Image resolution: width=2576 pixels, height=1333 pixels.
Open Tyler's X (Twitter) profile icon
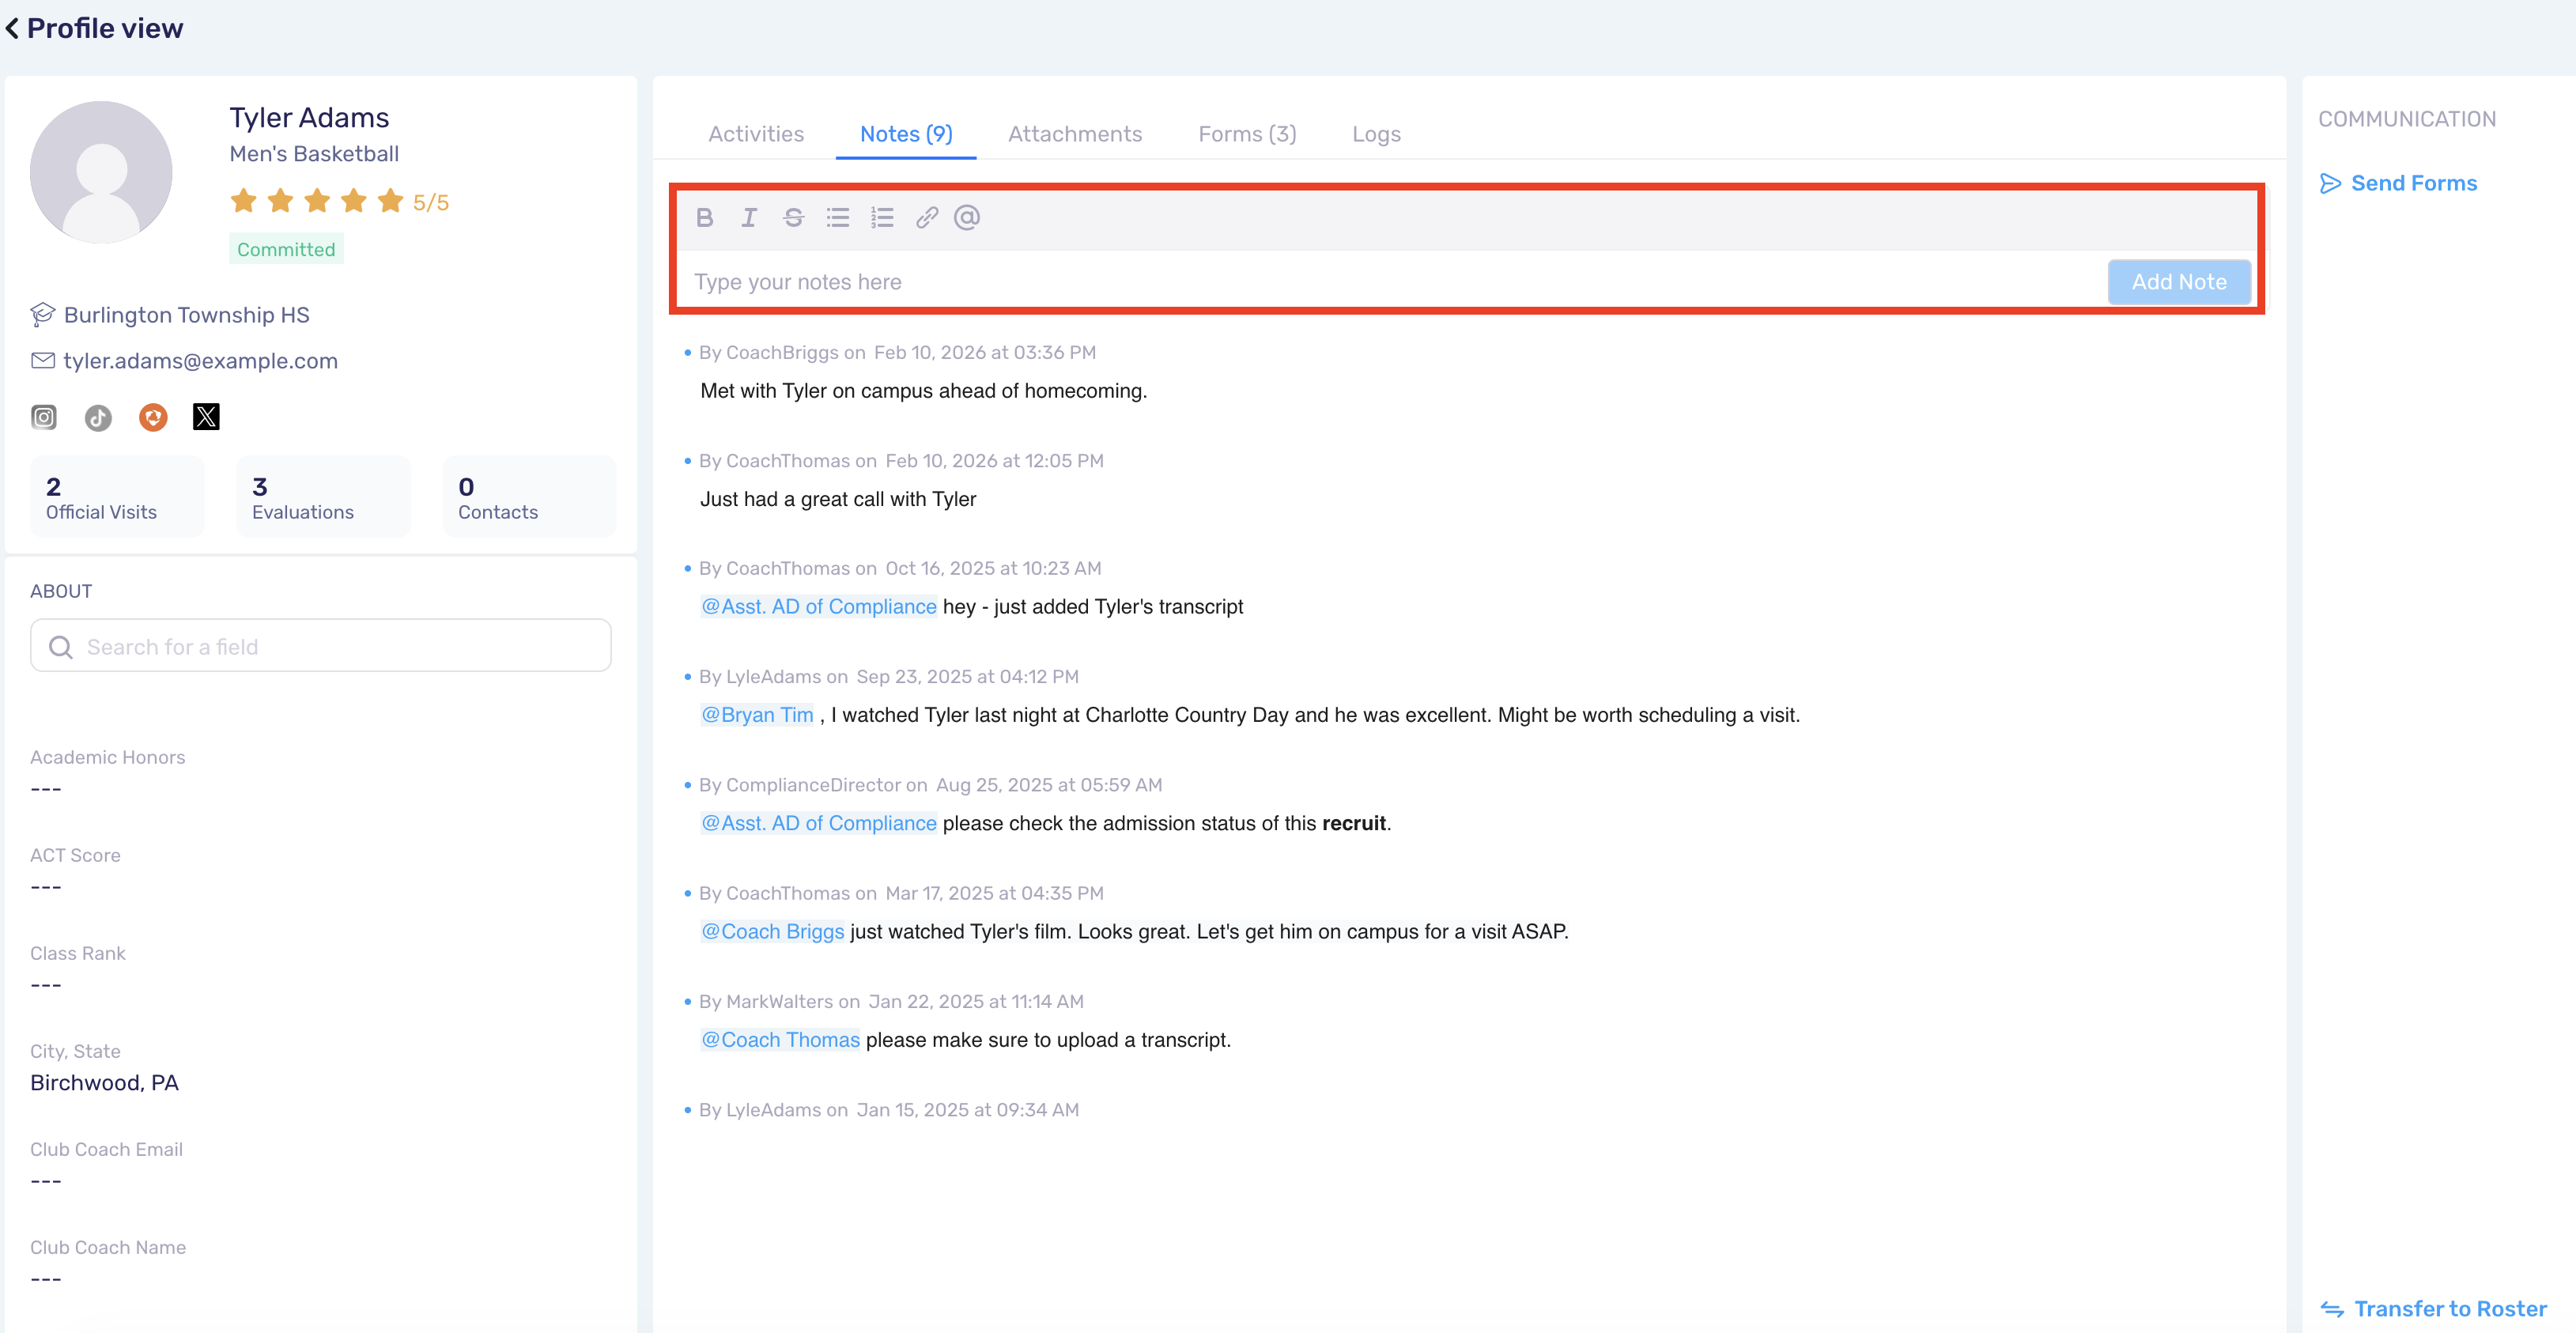(206, 417)
